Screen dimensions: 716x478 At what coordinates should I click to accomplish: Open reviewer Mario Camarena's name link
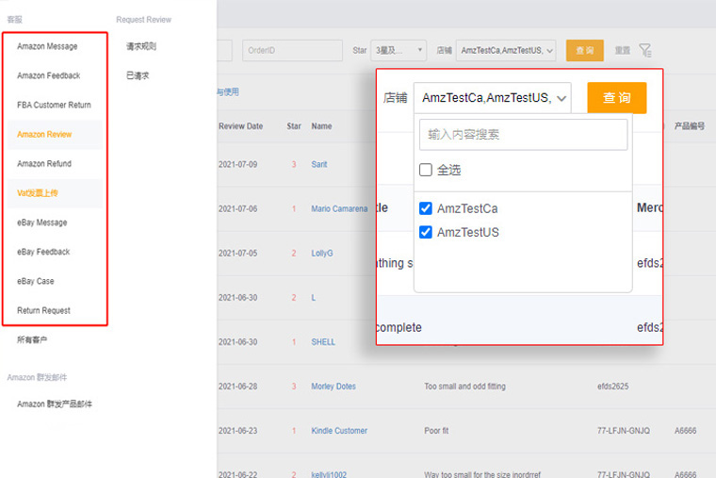pyautogui.click(x=339, y=208)
